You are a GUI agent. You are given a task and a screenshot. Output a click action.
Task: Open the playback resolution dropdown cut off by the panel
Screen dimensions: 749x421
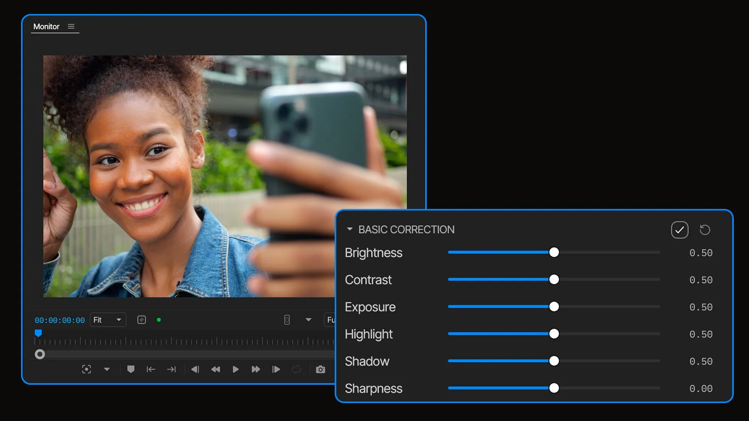point(330,320)
